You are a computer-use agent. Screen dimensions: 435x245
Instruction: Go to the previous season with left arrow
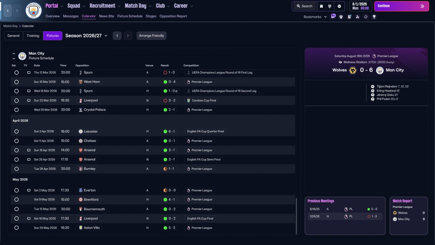117,36
